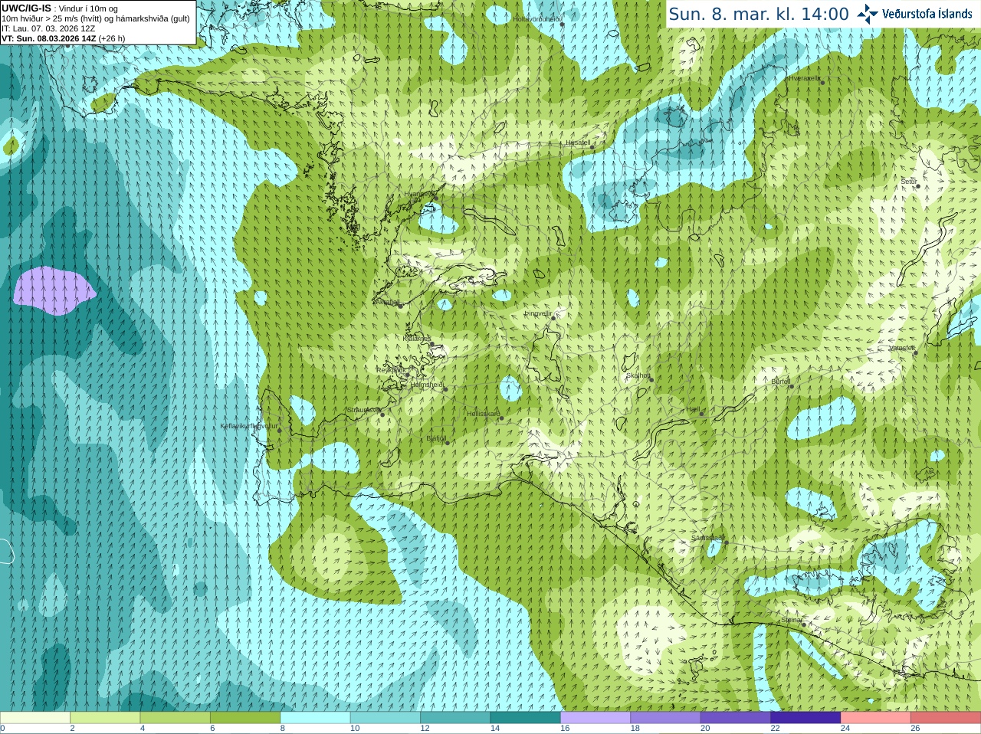Click the purple 16–18 m/s wind patch offshore

click(x=53, y=291)
